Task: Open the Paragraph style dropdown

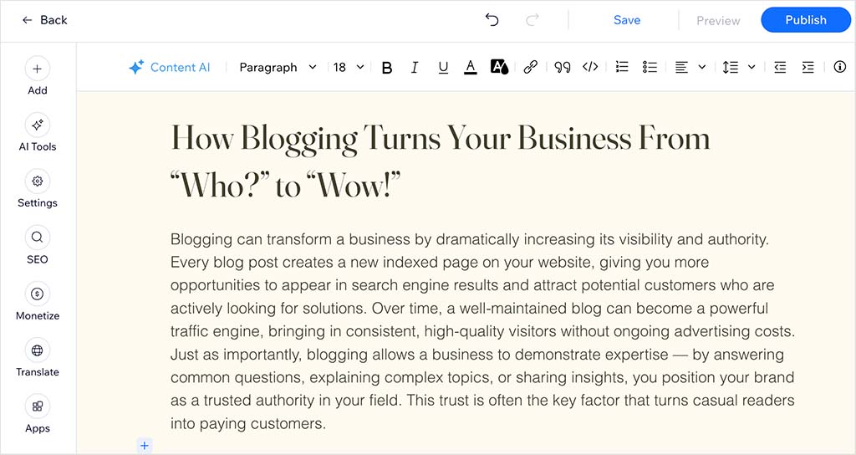Action: click(278, 67)
